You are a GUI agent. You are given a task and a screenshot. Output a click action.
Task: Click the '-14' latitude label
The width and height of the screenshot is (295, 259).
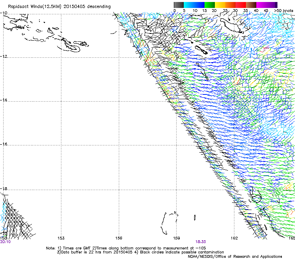4,100
